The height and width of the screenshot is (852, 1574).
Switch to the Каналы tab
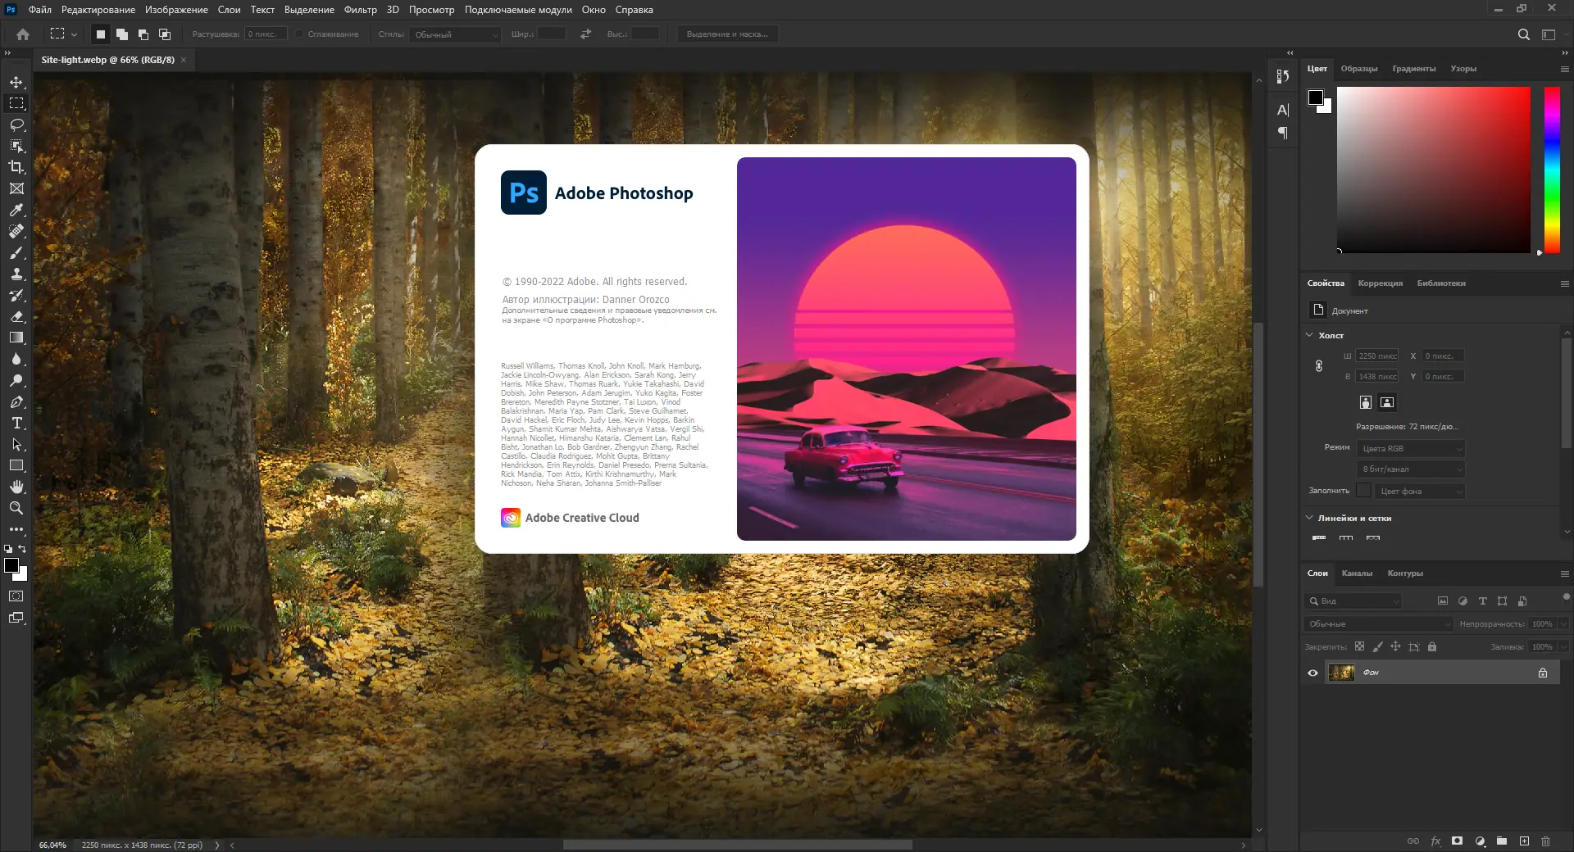[x=1358, y=573]
